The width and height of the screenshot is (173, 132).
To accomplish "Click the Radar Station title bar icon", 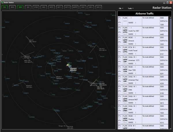I will [x=2, y=2].
